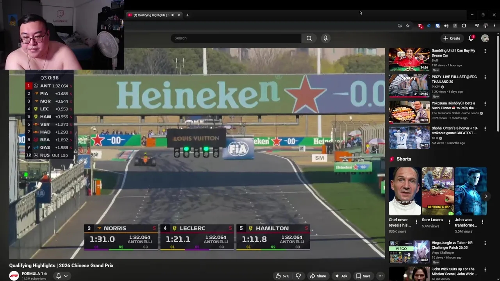Open options for Yokozuna Hoshoryu video
Image resolution: width=500 pixels, height=281 pixels.
[485, 104]
